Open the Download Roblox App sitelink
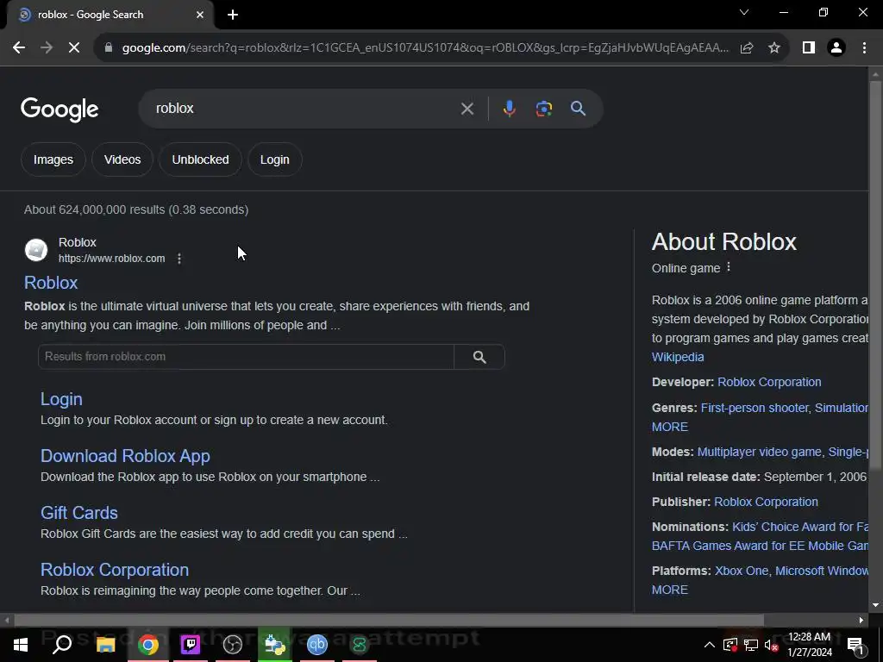 pos(125,456)
